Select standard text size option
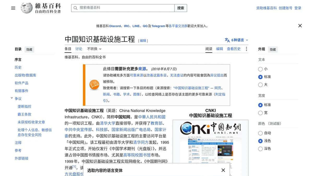 coord(260,77)
